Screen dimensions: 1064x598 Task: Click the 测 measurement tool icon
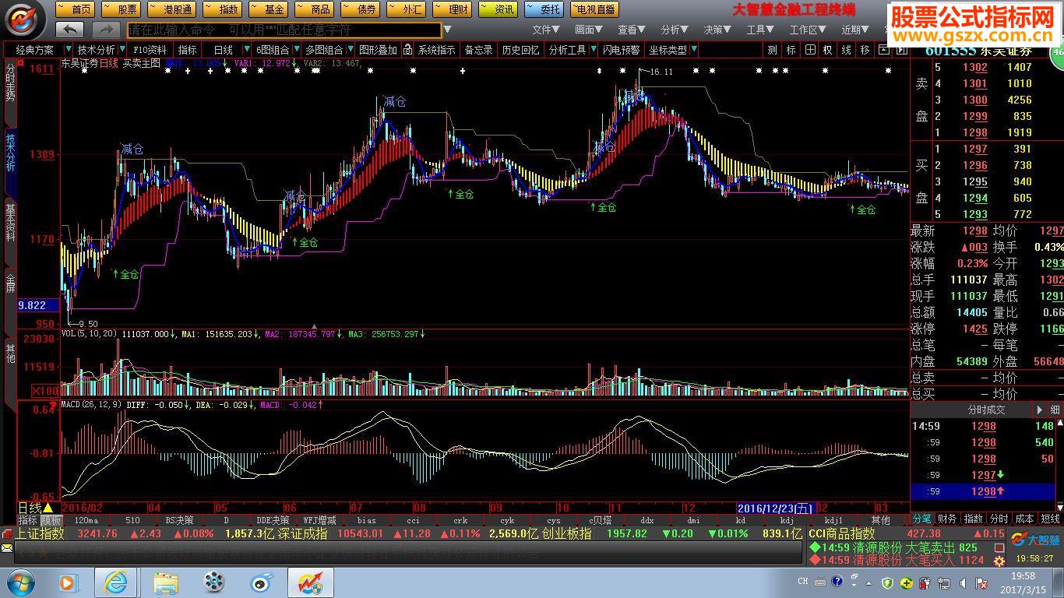[x=772, y=50]
